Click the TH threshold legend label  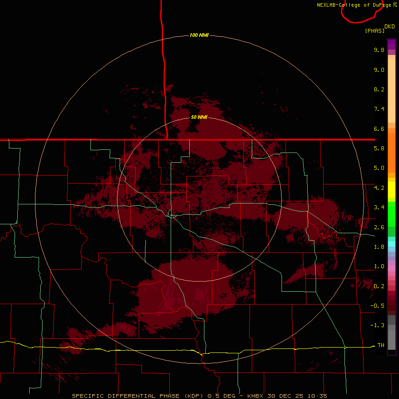coord(381,345)
